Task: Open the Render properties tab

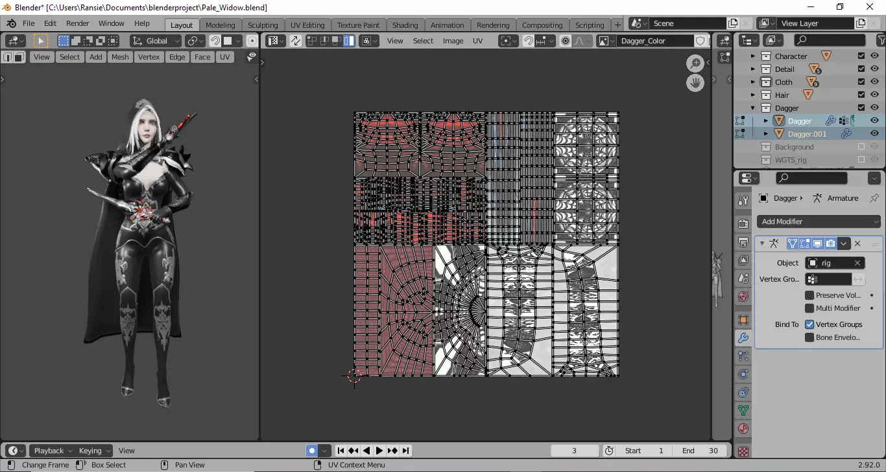Action: tap(743, 223)
